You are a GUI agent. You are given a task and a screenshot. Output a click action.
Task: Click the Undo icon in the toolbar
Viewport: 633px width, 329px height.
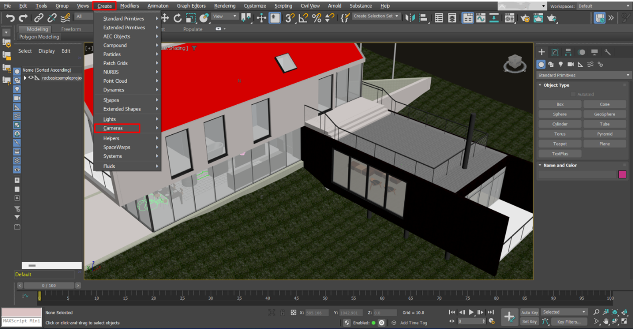tap(10, 18)
